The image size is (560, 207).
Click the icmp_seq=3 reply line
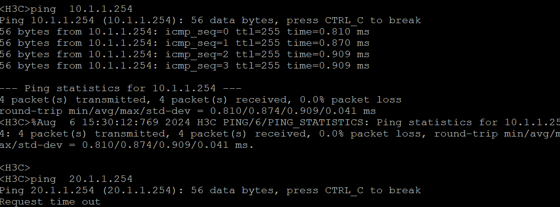pyautogui.click(x=184, y=66)
